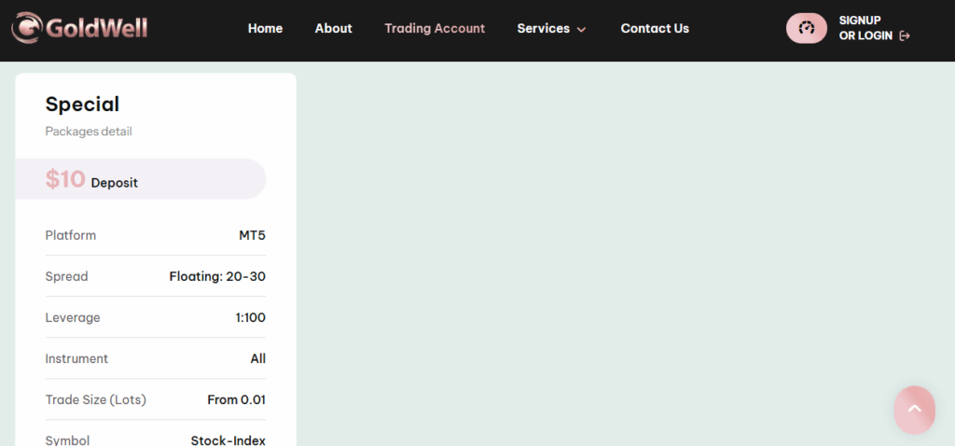Screen dimensions: 955x446
Task: Open the Home menu item
Action: pos(265,29)
